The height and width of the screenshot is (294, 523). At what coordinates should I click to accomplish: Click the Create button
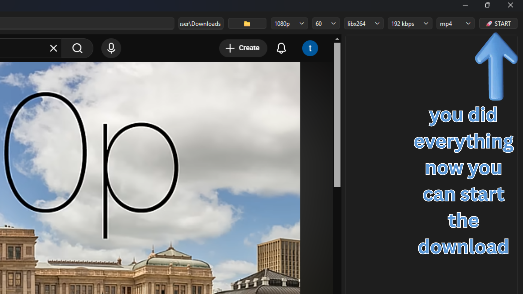[x=243, y=48]
